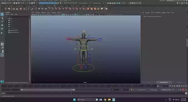Image resolution: width=188 pixels, height=102 pixels.
Task: Open Attribute Editor Selected menu
Action: click(x=147, y=12)
